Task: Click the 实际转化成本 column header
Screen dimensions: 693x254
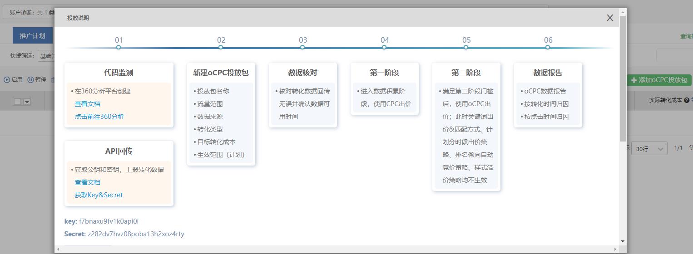Action: click(x=665, y=100)
